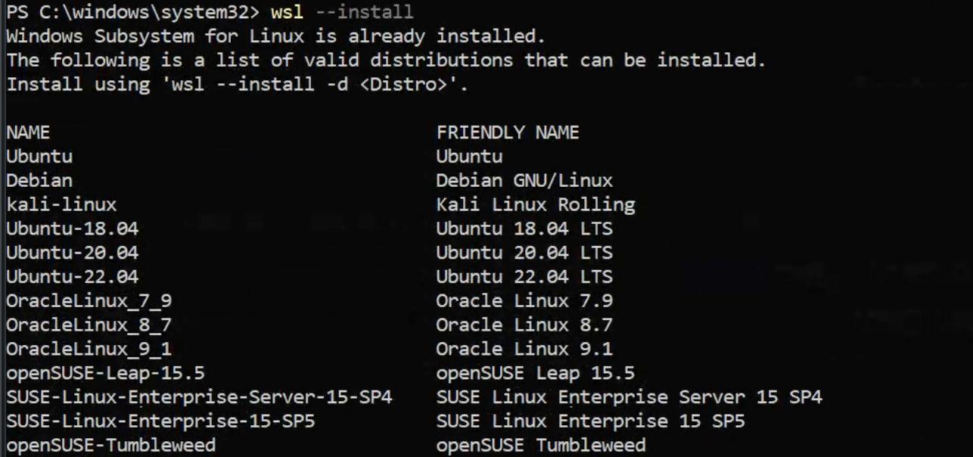Click the openSUSE-Leap-15.5 name
The height and width of the screenshot is (457, 973).
point(105,373)
